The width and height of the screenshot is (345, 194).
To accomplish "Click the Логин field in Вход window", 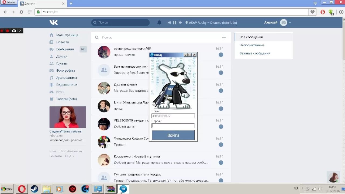I will click(x=173, y=116).
